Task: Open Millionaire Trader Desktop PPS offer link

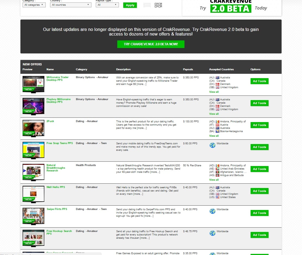Action: [57, 79]
